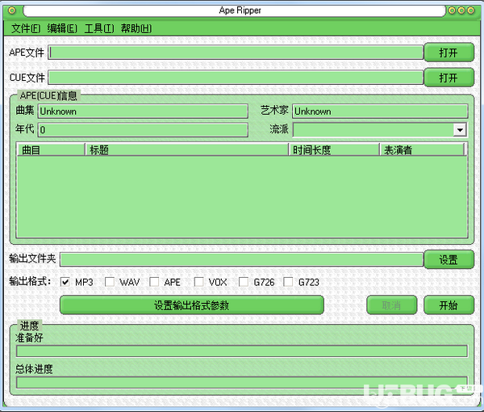Viewport: 484px width, 412px height.
Task: Click the empty track list area
Action: 242,196
